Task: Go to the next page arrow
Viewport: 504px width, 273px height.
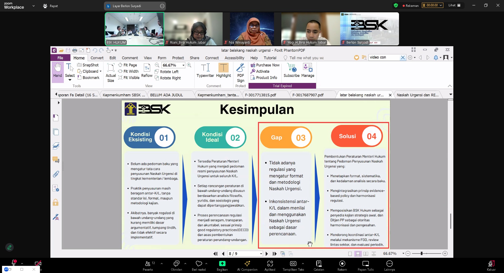Action: point(267,254)
